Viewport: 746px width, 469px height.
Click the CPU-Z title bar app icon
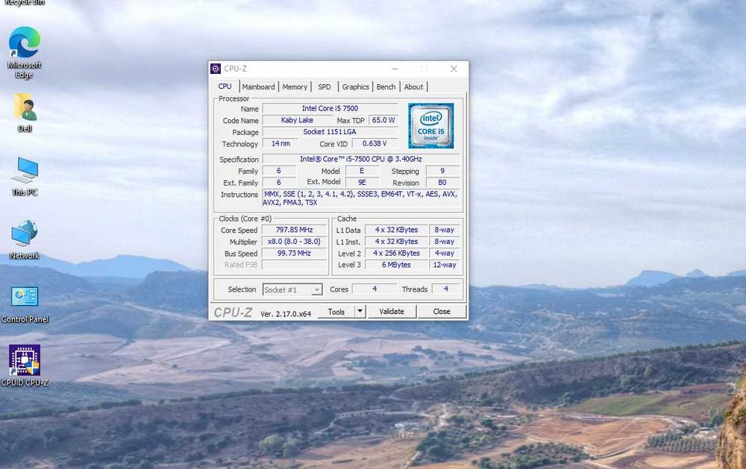[216, 69]
